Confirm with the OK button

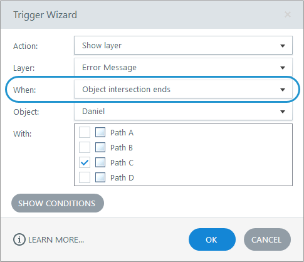(x=212, y=239)
